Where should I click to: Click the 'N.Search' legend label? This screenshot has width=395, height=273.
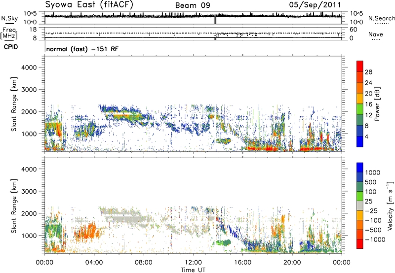tap(381, 18)
